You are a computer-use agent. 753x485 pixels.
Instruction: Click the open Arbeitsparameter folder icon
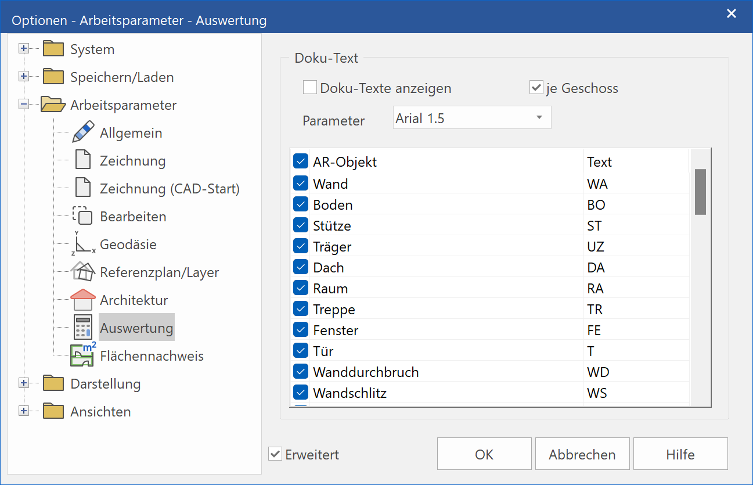tap(53, 105)
